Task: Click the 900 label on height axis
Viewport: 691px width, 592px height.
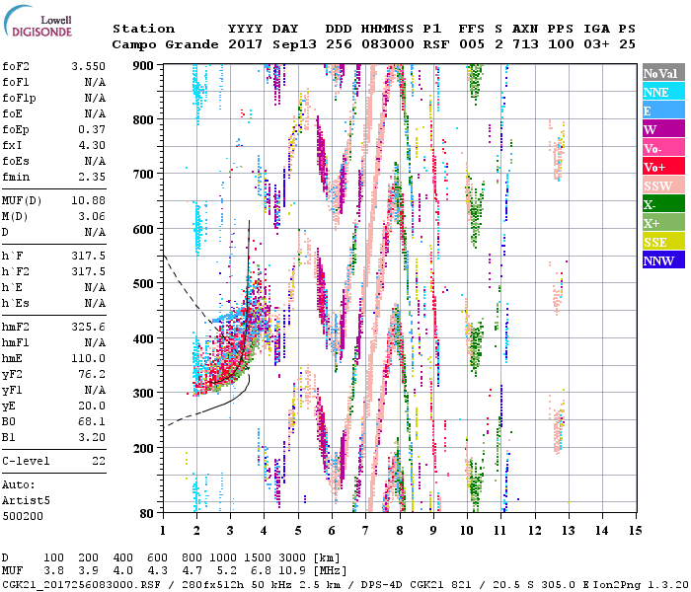Action: (144, 65)
